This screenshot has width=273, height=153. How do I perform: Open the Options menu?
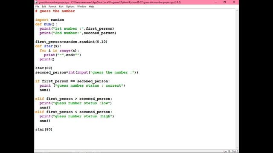[x=70, y=7]
